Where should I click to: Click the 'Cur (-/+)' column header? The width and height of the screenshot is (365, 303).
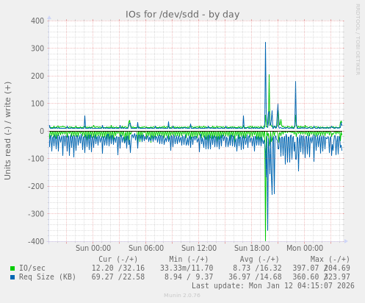tap(118, 259)
